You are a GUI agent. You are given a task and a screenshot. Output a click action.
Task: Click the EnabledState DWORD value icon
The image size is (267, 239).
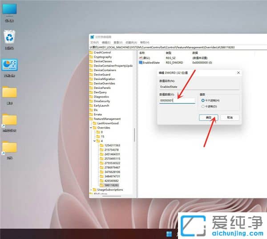click(141, 62)
